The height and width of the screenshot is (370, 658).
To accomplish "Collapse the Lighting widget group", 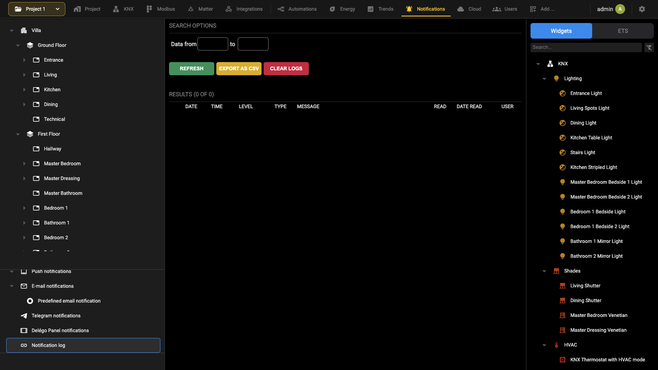I will click(544, 79).
